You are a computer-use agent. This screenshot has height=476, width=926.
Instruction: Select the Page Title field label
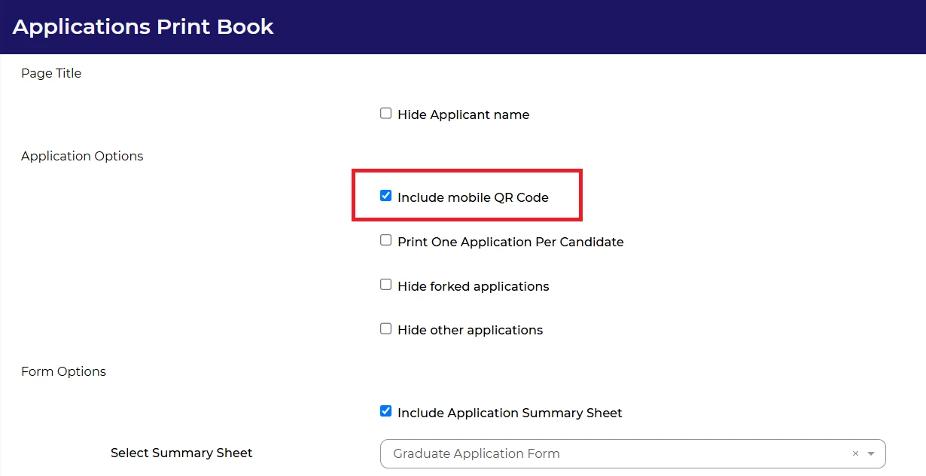[x=51, y=74]
